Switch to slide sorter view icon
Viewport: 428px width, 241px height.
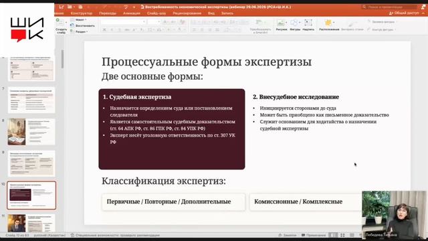pyautogui.click(x=342, y=235)
